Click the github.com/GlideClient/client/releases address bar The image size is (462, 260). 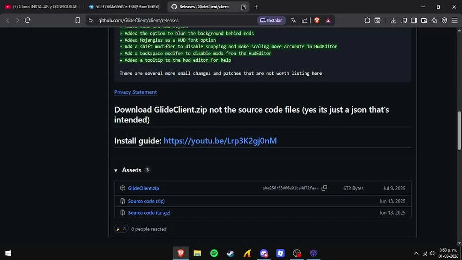pyautogui.click(x=138, y=21)
